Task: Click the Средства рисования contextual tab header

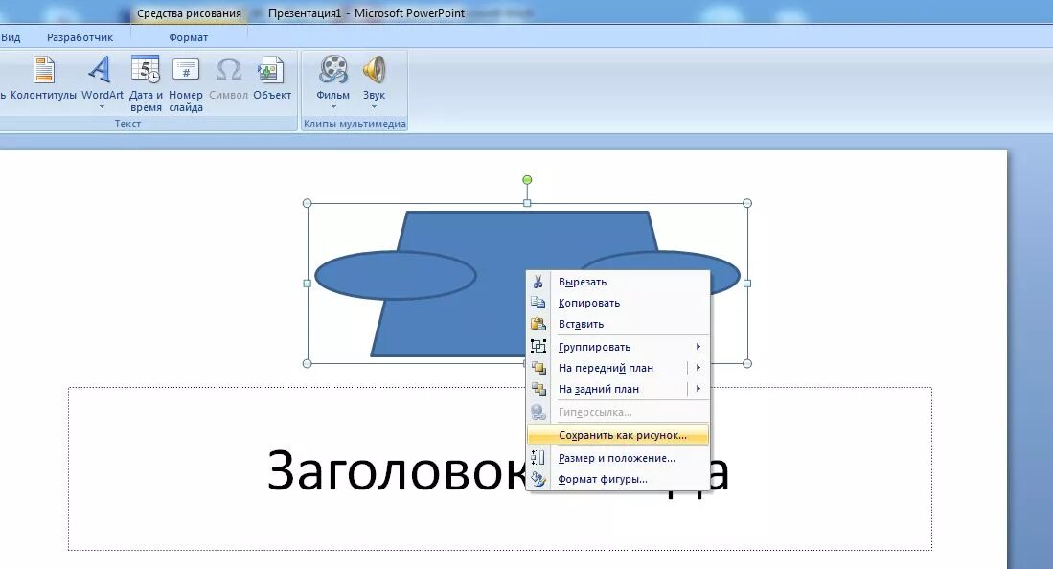Action: pyautogui.click(x=189, y=13)
